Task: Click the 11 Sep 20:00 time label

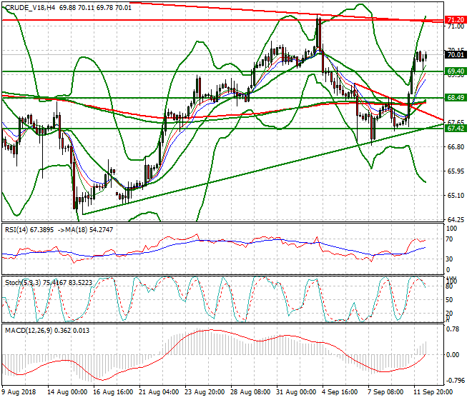Action: pyautogui.click(x=433, y=392)
